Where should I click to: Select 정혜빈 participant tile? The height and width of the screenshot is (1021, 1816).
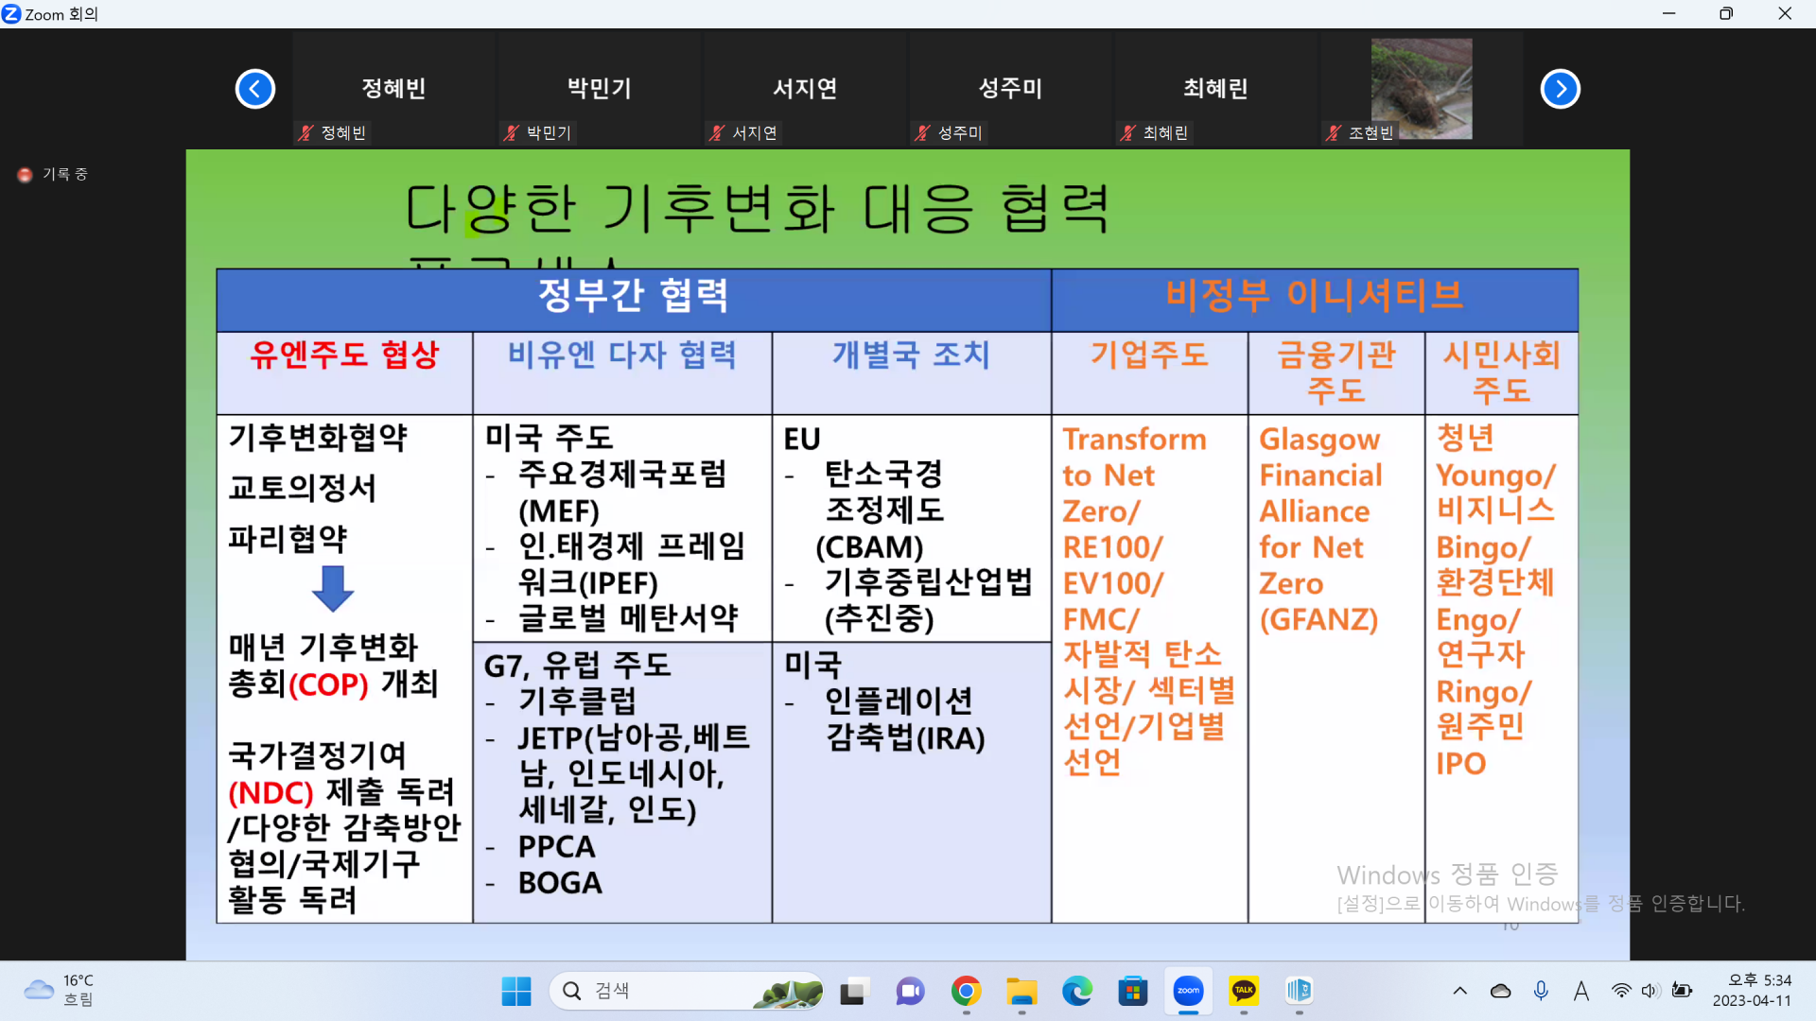point(394,89)
